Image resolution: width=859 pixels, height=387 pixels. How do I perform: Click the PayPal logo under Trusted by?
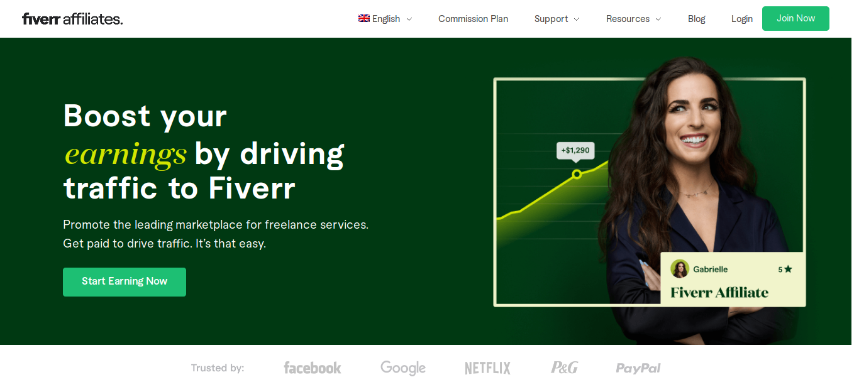[638, 368]
